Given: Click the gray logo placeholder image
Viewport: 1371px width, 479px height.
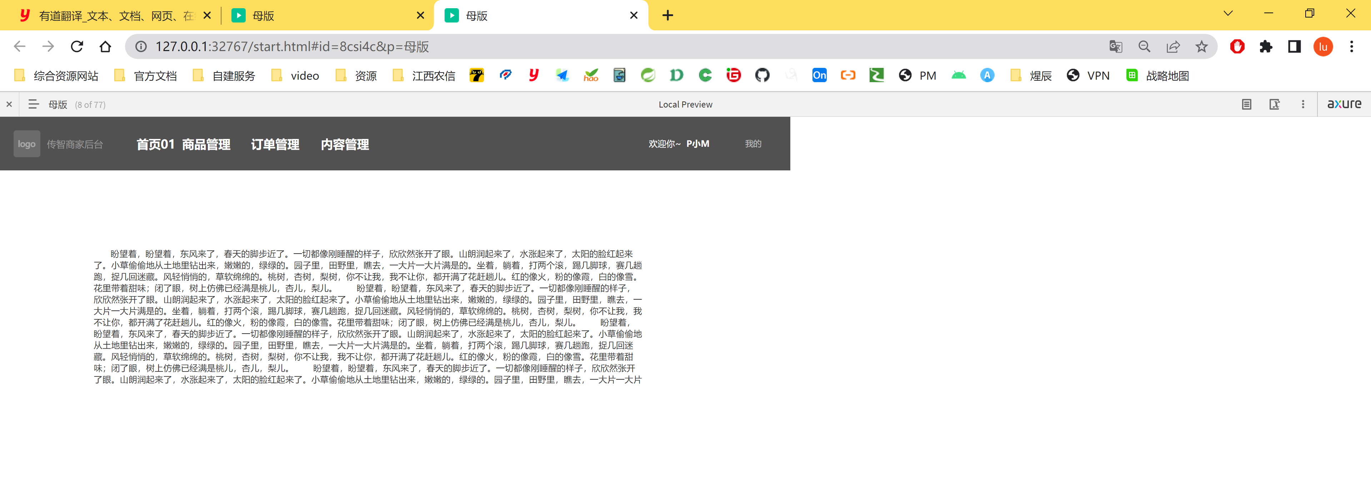Looking at the screenshot, I should [x=27, y=144].
